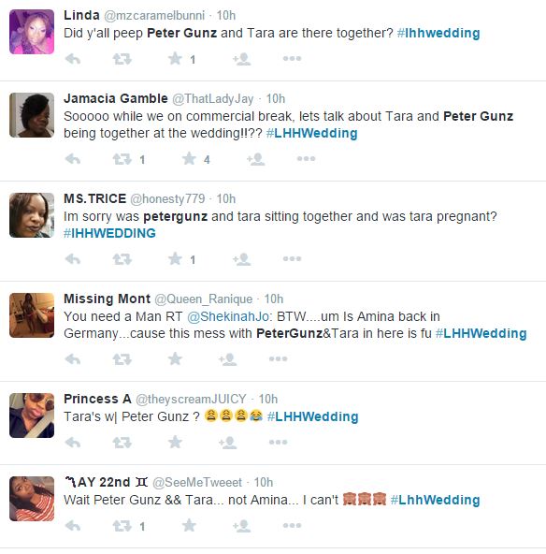Open the @ShekinahJo mention link
This screenshot has width=546, height=554.
(228, 316)
